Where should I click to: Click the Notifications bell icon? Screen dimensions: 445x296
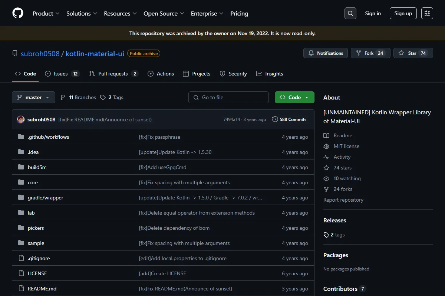click(x=311, y=53)
